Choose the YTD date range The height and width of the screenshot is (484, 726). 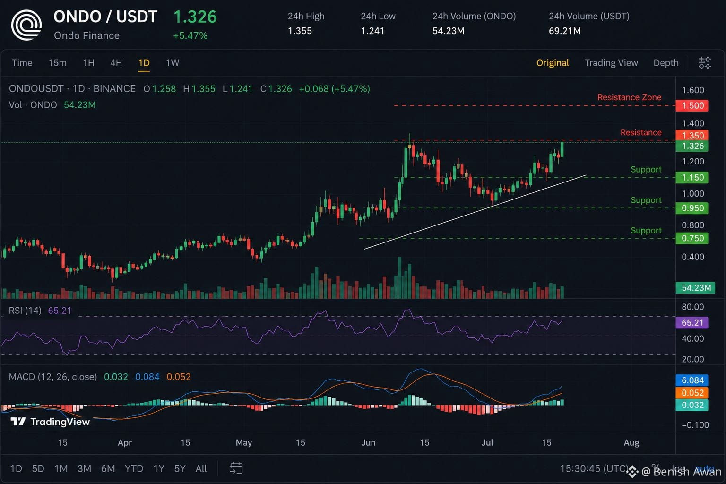134,468
